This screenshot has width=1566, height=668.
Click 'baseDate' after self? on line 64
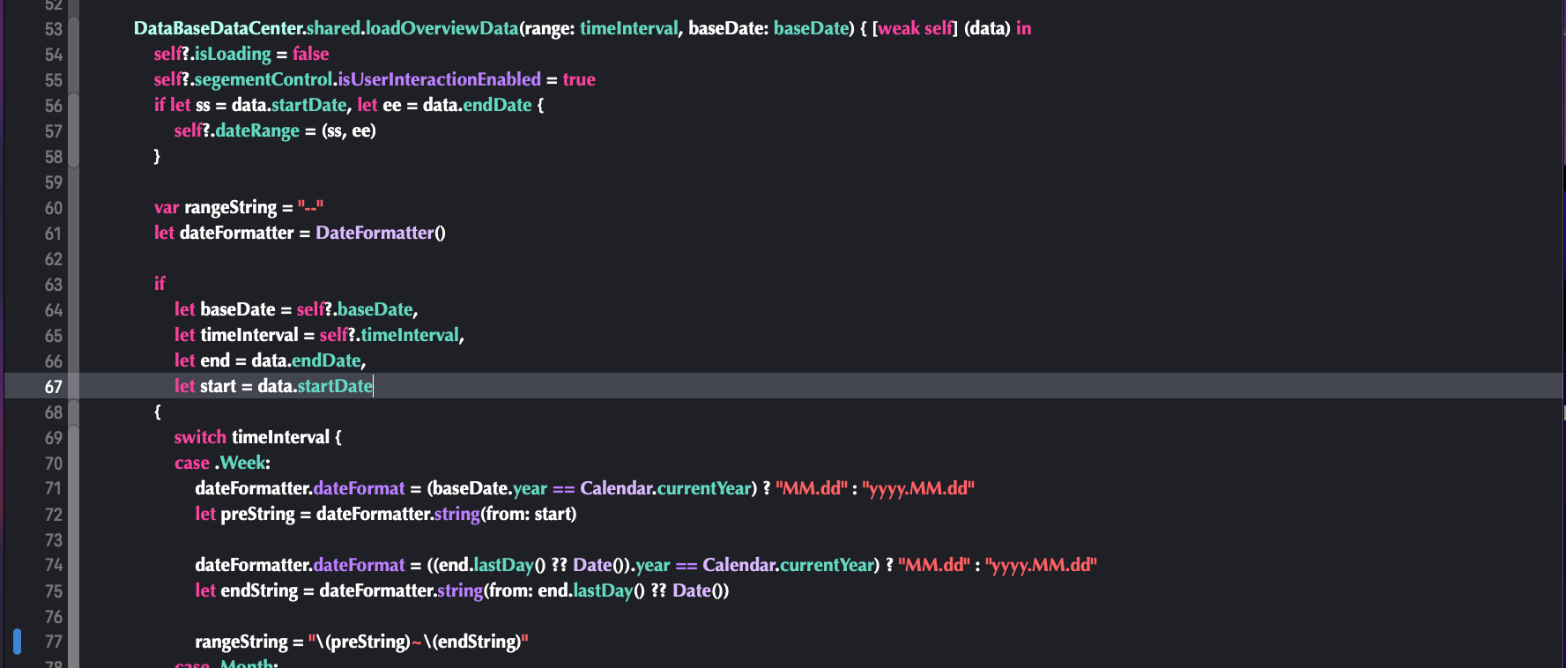click(x=375, y=309)
